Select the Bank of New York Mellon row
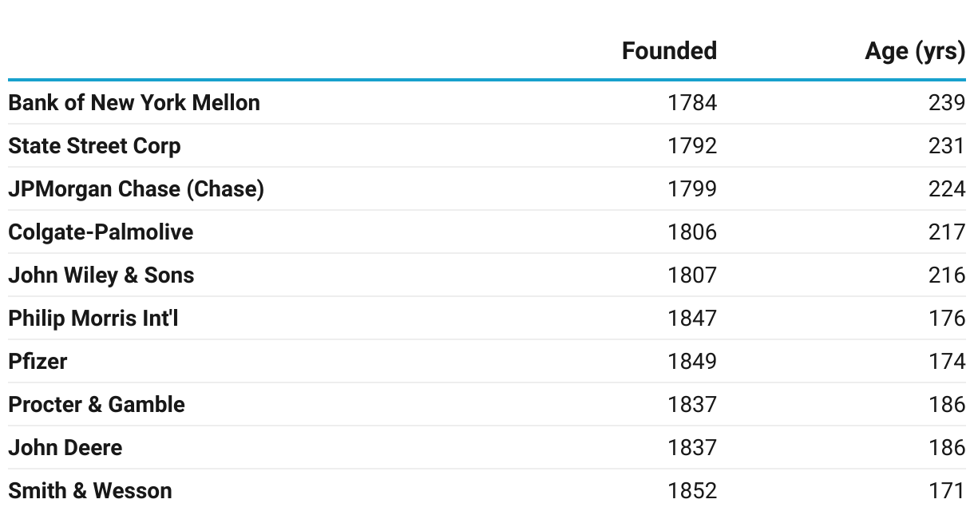The image size is (974, 519). point(134,103)
